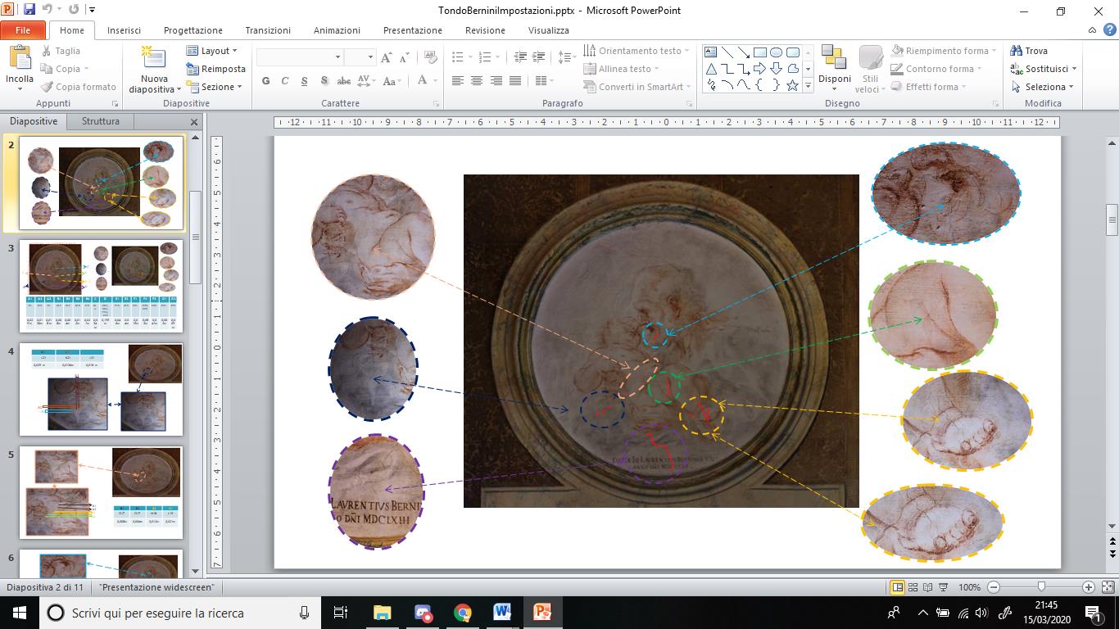Viewport: 1119px width, 629px height.
Task: Open Microsoft Word from the taskbar
Action: coord(502,612)
